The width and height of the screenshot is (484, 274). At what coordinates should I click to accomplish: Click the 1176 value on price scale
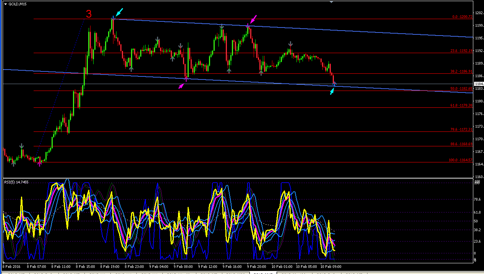pyautogui.click(x=479, y=114)
